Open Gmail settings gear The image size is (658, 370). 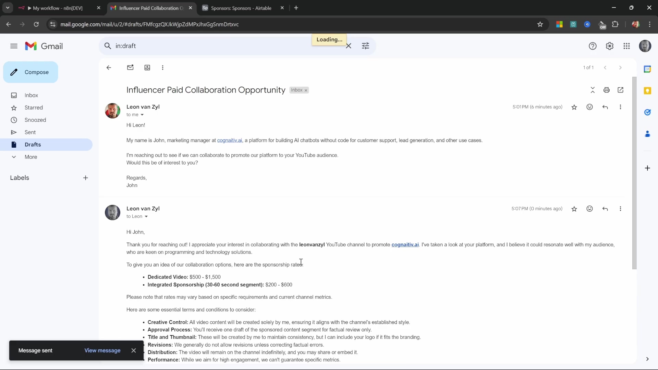tap(609, 46)
